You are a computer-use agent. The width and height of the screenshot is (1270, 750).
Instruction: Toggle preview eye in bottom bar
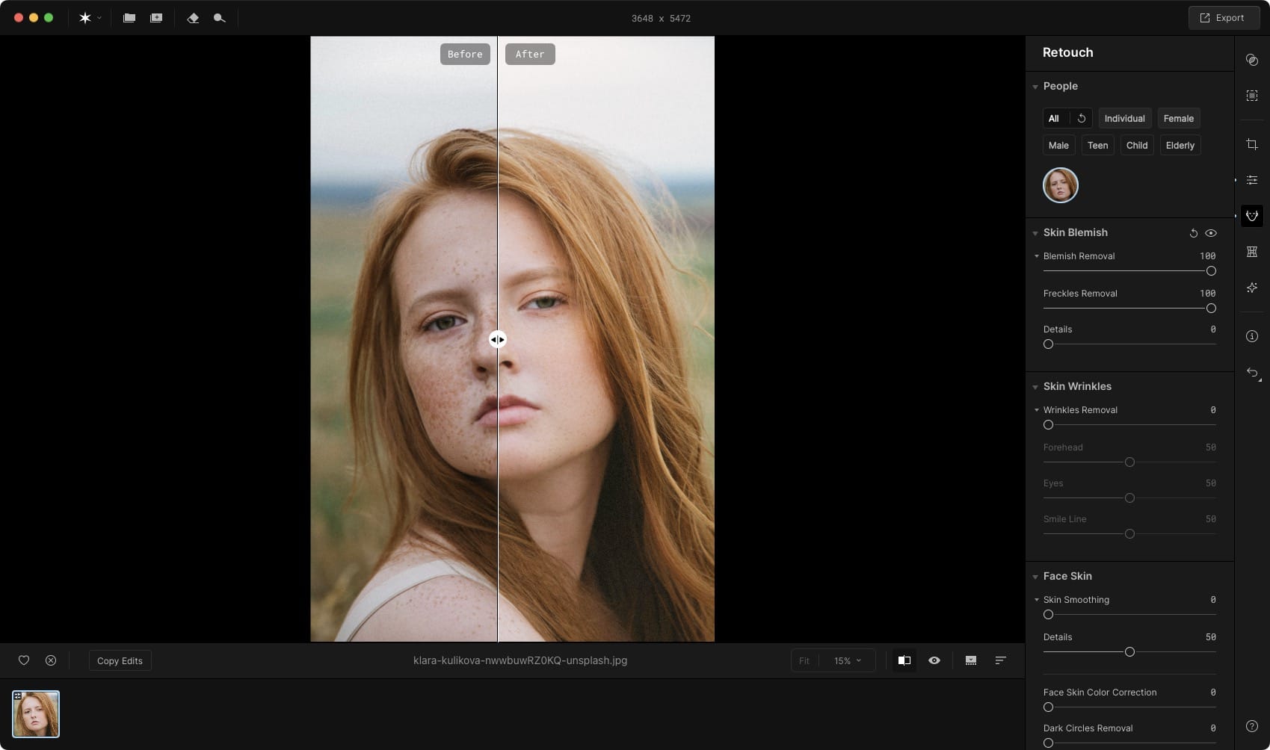point(934,660)
